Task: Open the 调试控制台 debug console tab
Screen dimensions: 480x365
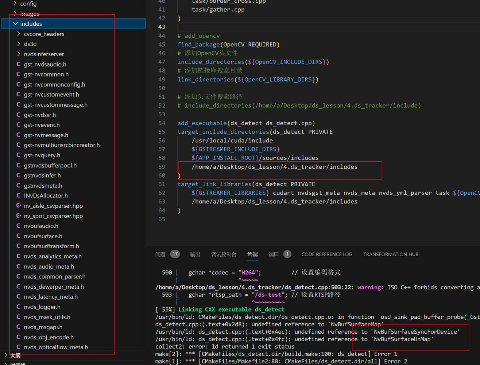Action: 224,254
